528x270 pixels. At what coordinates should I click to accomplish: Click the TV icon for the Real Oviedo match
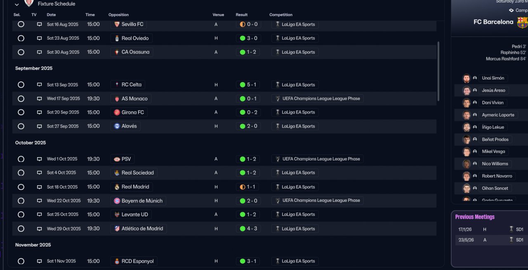click(x=39, y=38)
